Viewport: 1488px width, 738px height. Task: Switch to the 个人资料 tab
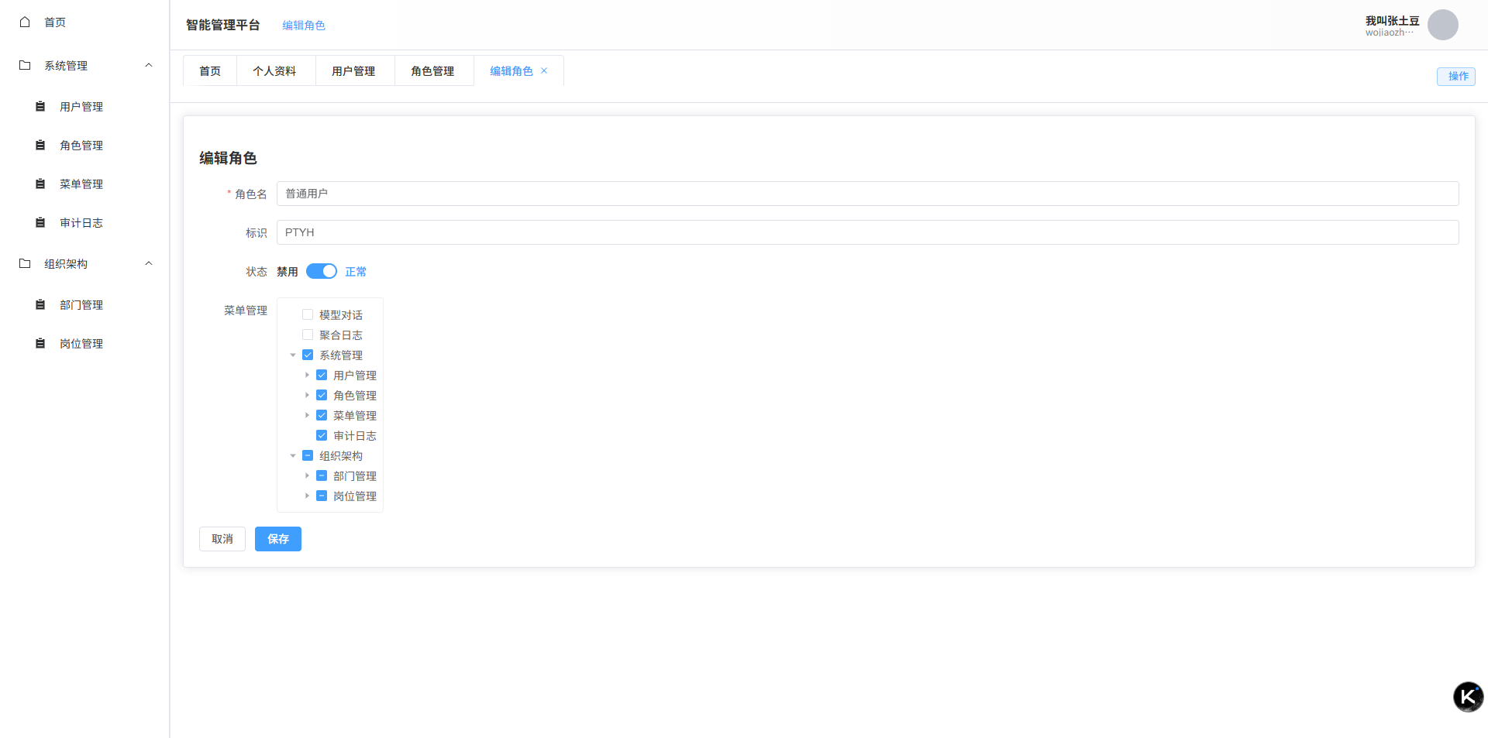click(274, 70)
